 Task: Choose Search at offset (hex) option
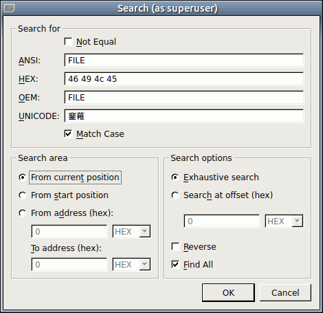tap(175, 195)
